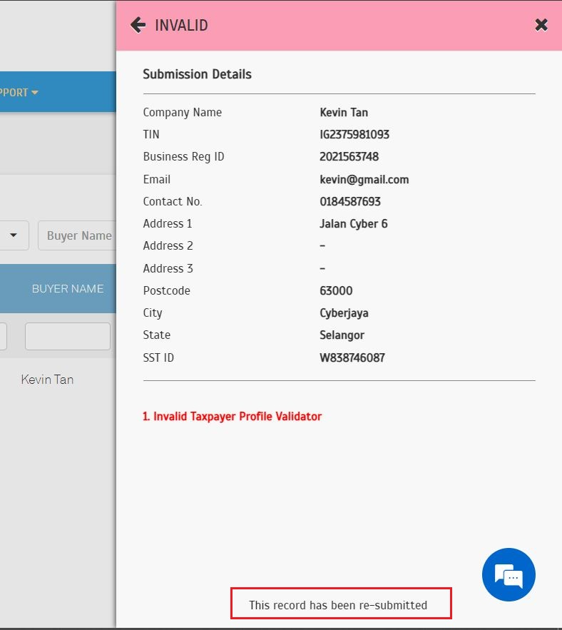The image size is (562, 630).
Task: Click the Company Name value Kevin Tan
Action: [x=344, y=113]
